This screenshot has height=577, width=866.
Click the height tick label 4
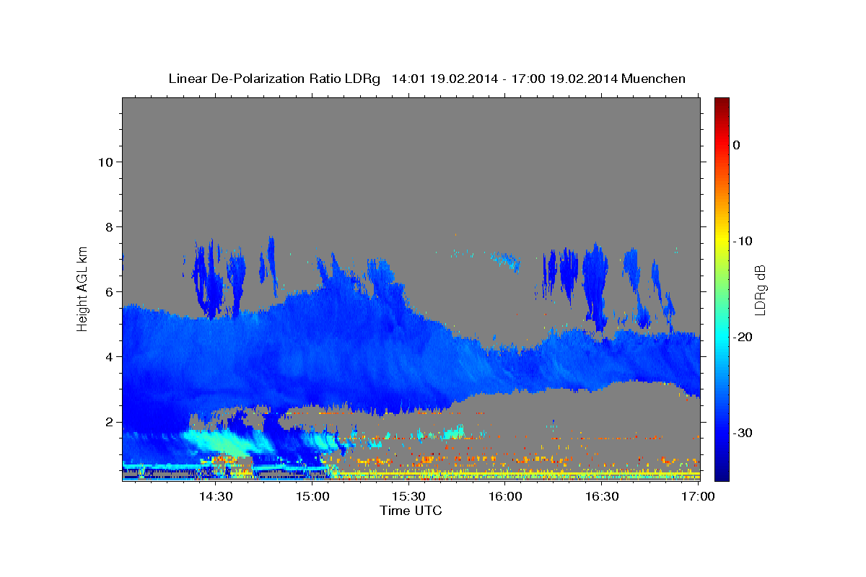click(x=110, y=356)
